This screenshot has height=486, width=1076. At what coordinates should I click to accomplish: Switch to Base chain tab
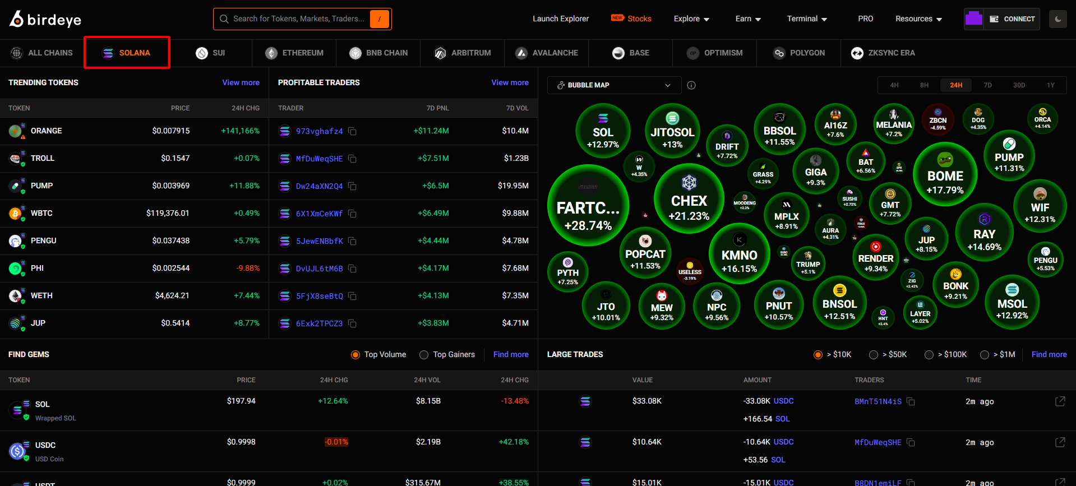631,53
